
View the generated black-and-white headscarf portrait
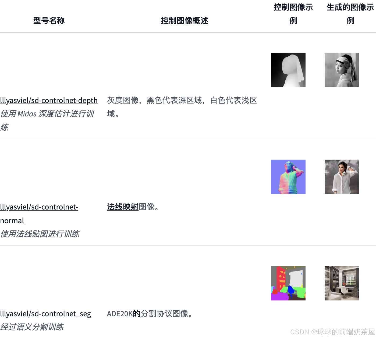(342, 70)
